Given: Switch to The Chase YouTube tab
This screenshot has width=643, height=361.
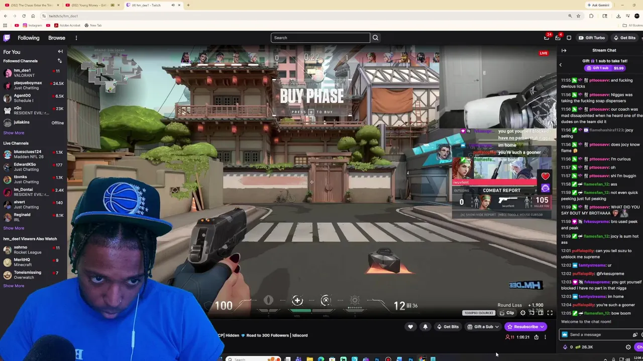Looking at the screenshot, I should click(31, 5).
